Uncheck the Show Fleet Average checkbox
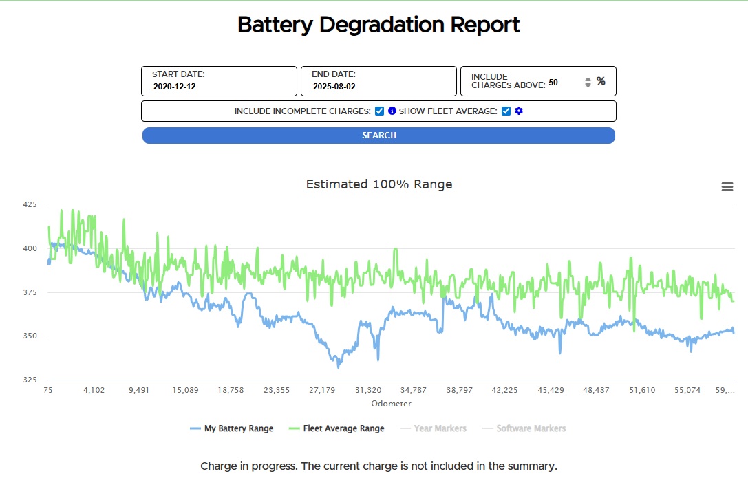Image resolution: width=748 pixels, height=478 pixels. tap(506, 111)
